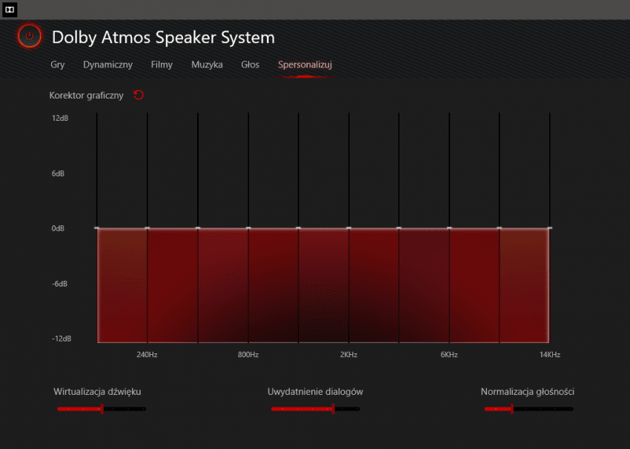
Task: Toggle the Dolby Atmos power button
Action: (30, 36)
